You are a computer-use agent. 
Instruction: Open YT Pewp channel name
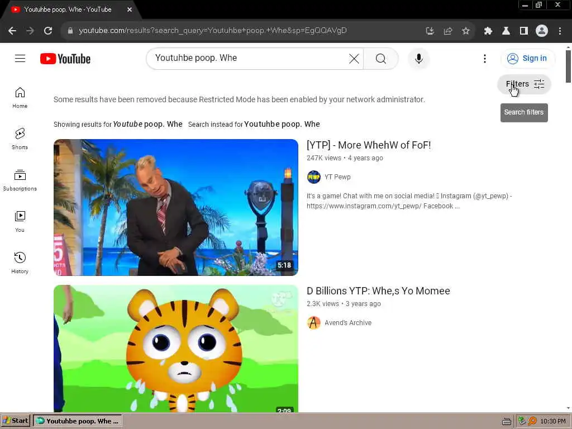coord(337,177)
